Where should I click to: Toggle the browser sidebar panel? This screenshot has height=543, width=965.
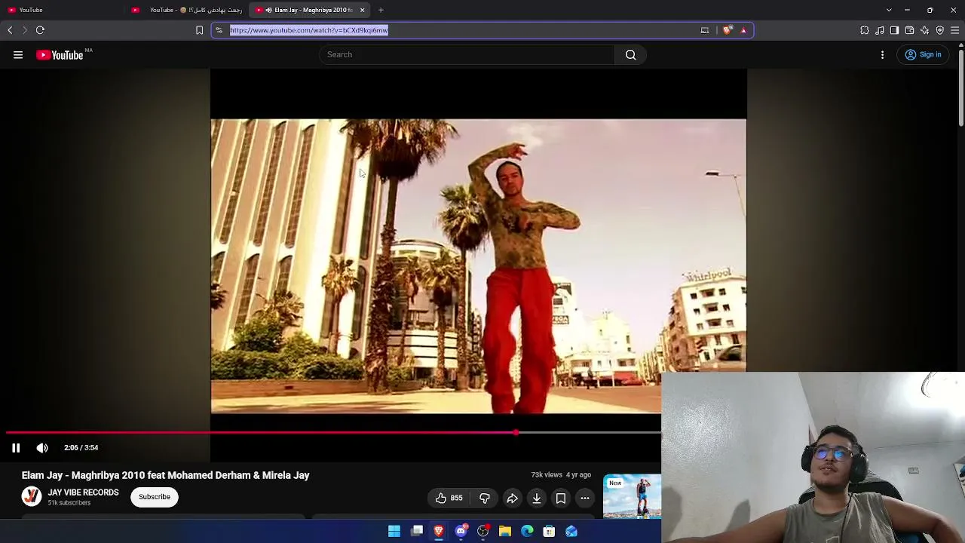pyautogui.click(x=894, y=30)
